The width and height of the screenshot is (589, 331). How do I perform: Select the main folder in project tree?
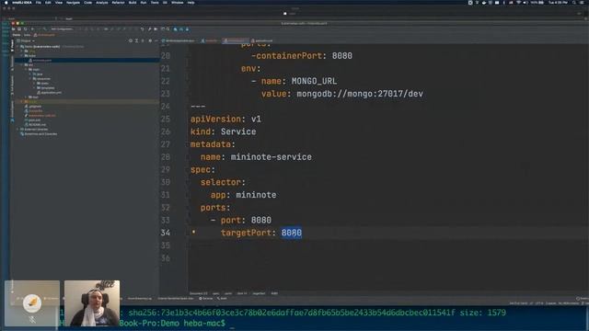click(34, 70)
